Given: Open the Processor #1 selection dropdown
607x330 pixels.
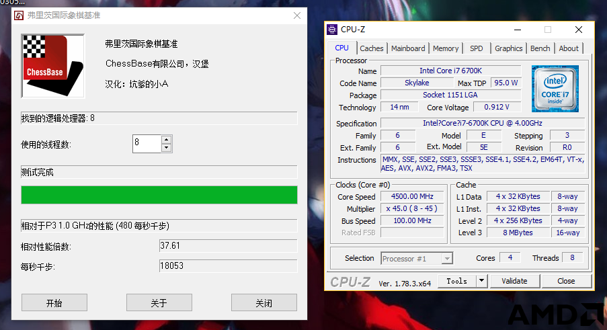Looking at the screenshot, I should click(417, 259).
